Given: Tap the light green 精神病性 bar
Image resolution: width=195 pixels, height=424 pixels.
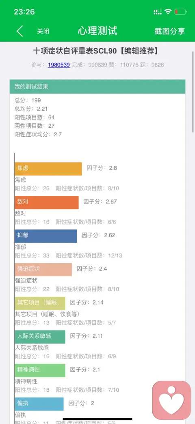Looking at the screenshot, I should point(40,371).
